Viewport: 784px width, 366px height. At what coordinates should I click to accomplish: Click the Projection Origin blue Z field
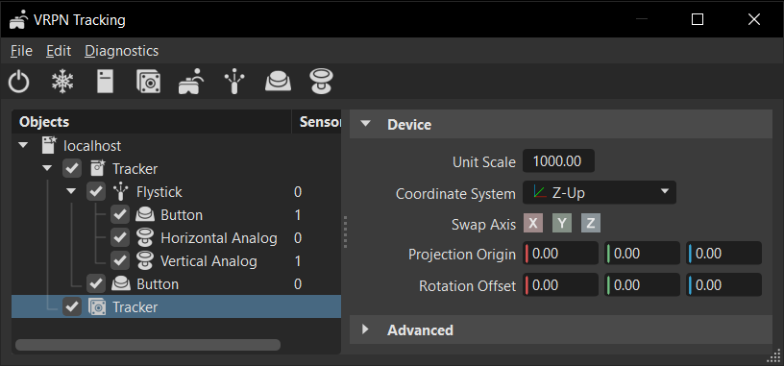point(724,254)
